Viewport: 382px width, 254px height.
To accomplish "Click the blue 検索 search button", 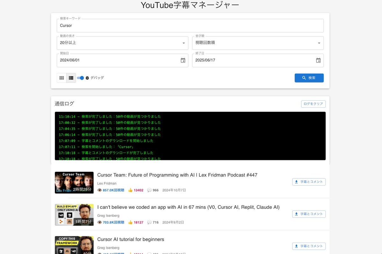I will tap(309, 78).
